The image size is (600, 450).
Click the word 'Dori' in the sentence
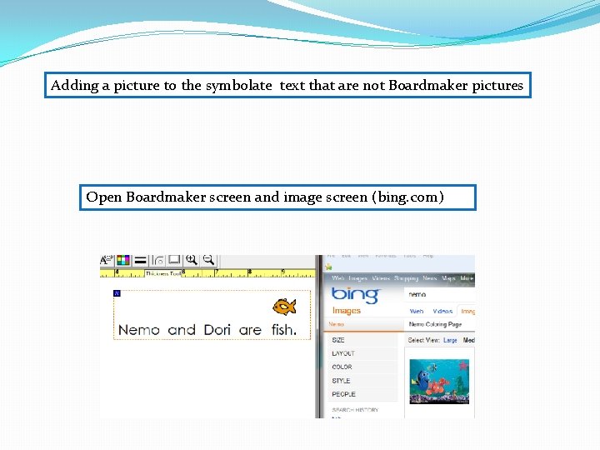(x=217, y=330)
